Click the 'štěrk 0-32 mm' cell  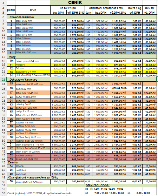[33, 21]
